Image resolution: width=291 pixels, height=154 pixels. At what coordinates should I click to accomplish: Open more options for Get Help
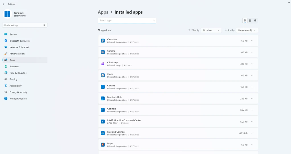pos(252,110)
